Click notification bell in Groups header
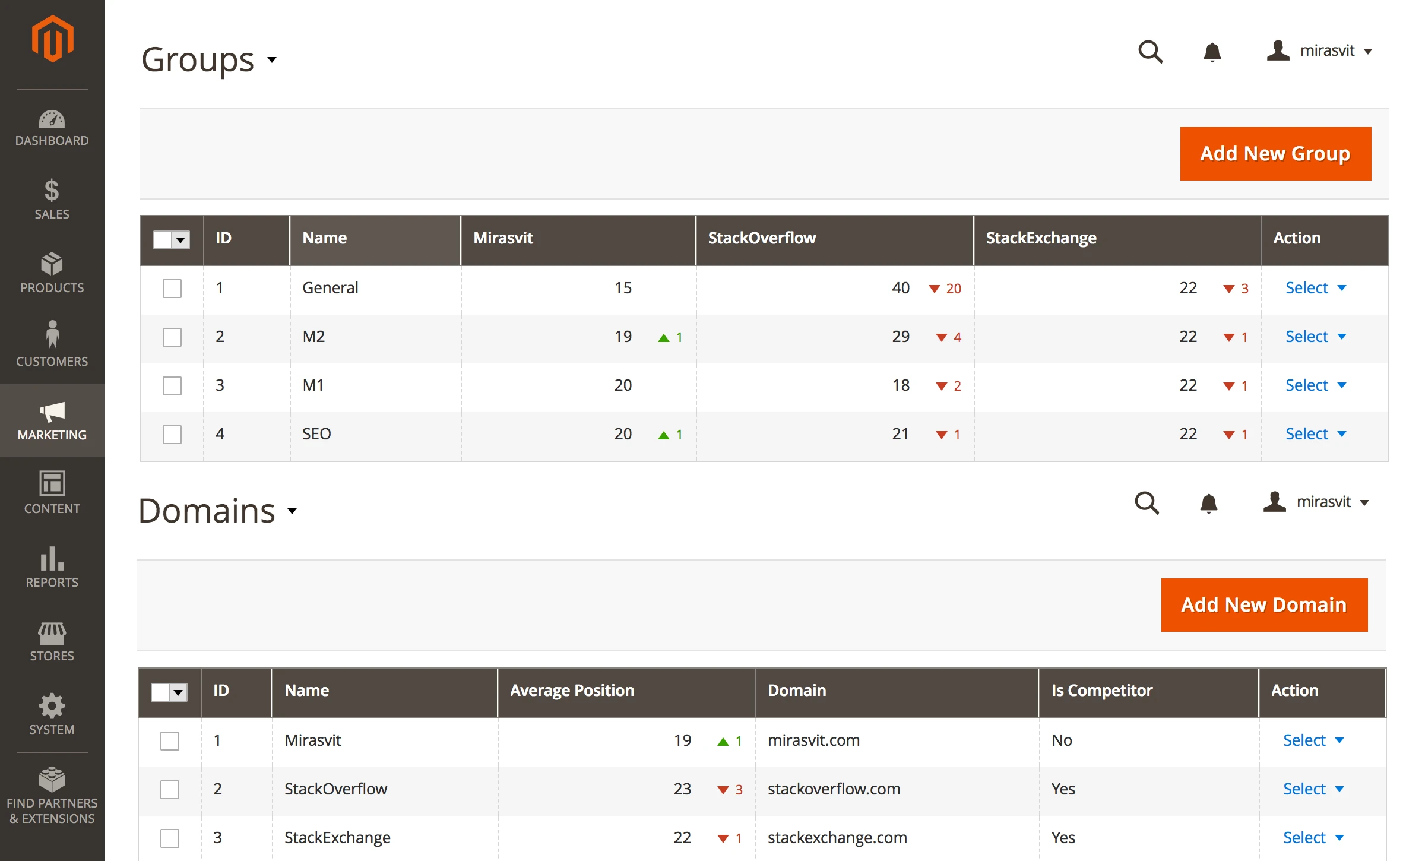Viewport: 1425px width, 861px height. coord(1212,52)
